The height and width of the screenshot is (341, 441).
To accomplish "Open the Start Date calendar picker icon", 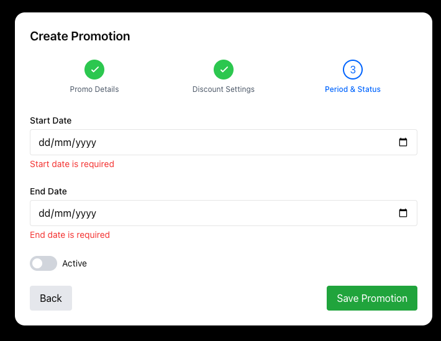I will tap(403, 142).
